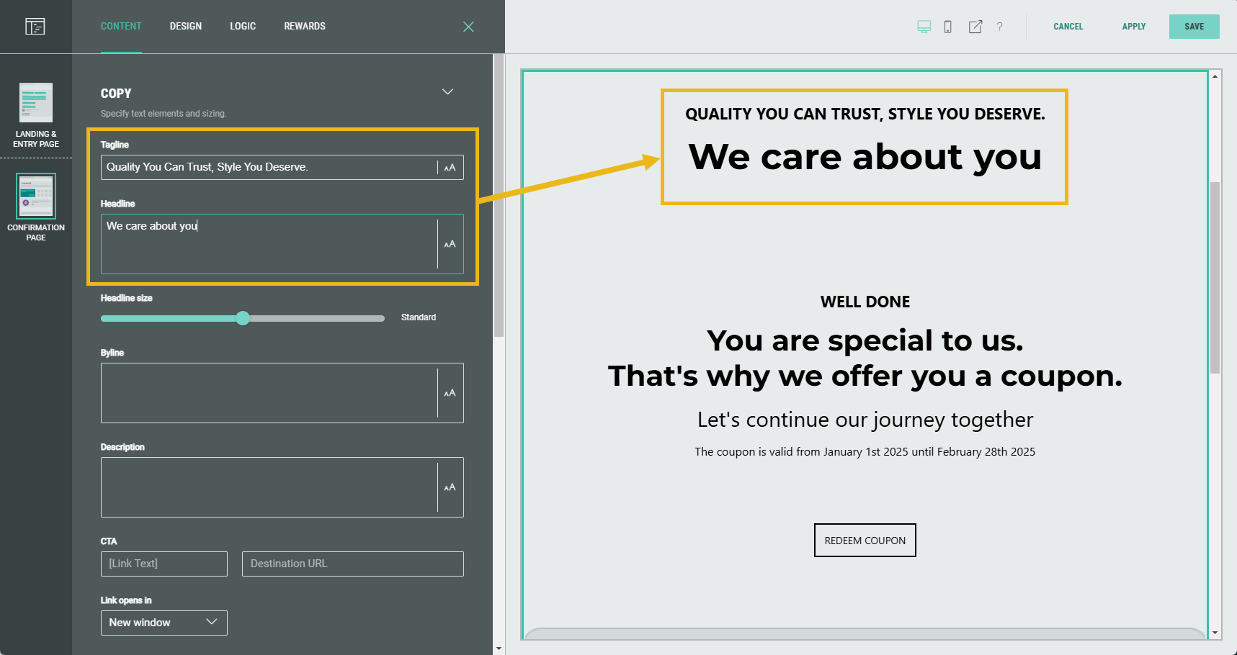
Task: Click the Apply button
Action: pyautogui.click(x=1133, y=27)
